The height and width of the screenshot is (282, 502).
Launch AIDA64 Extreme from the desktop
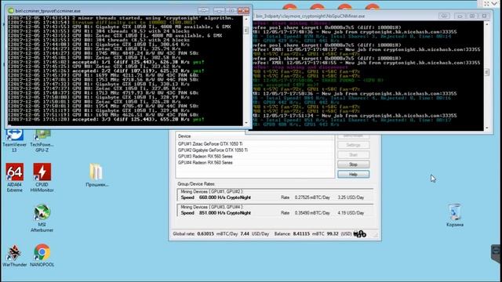[14, 178]
